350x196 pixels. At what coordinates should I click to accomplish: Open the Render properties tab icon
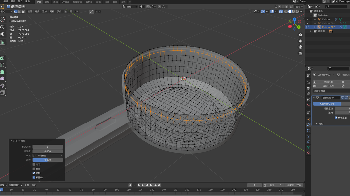click(308, 83)
